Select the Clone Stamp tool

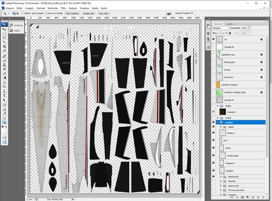tap(4, 64)
